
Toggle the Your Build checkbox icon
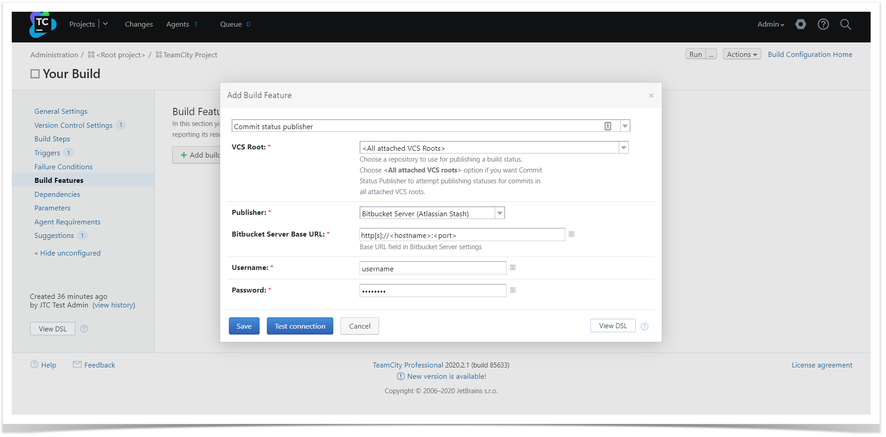click(x=35, y=74)
